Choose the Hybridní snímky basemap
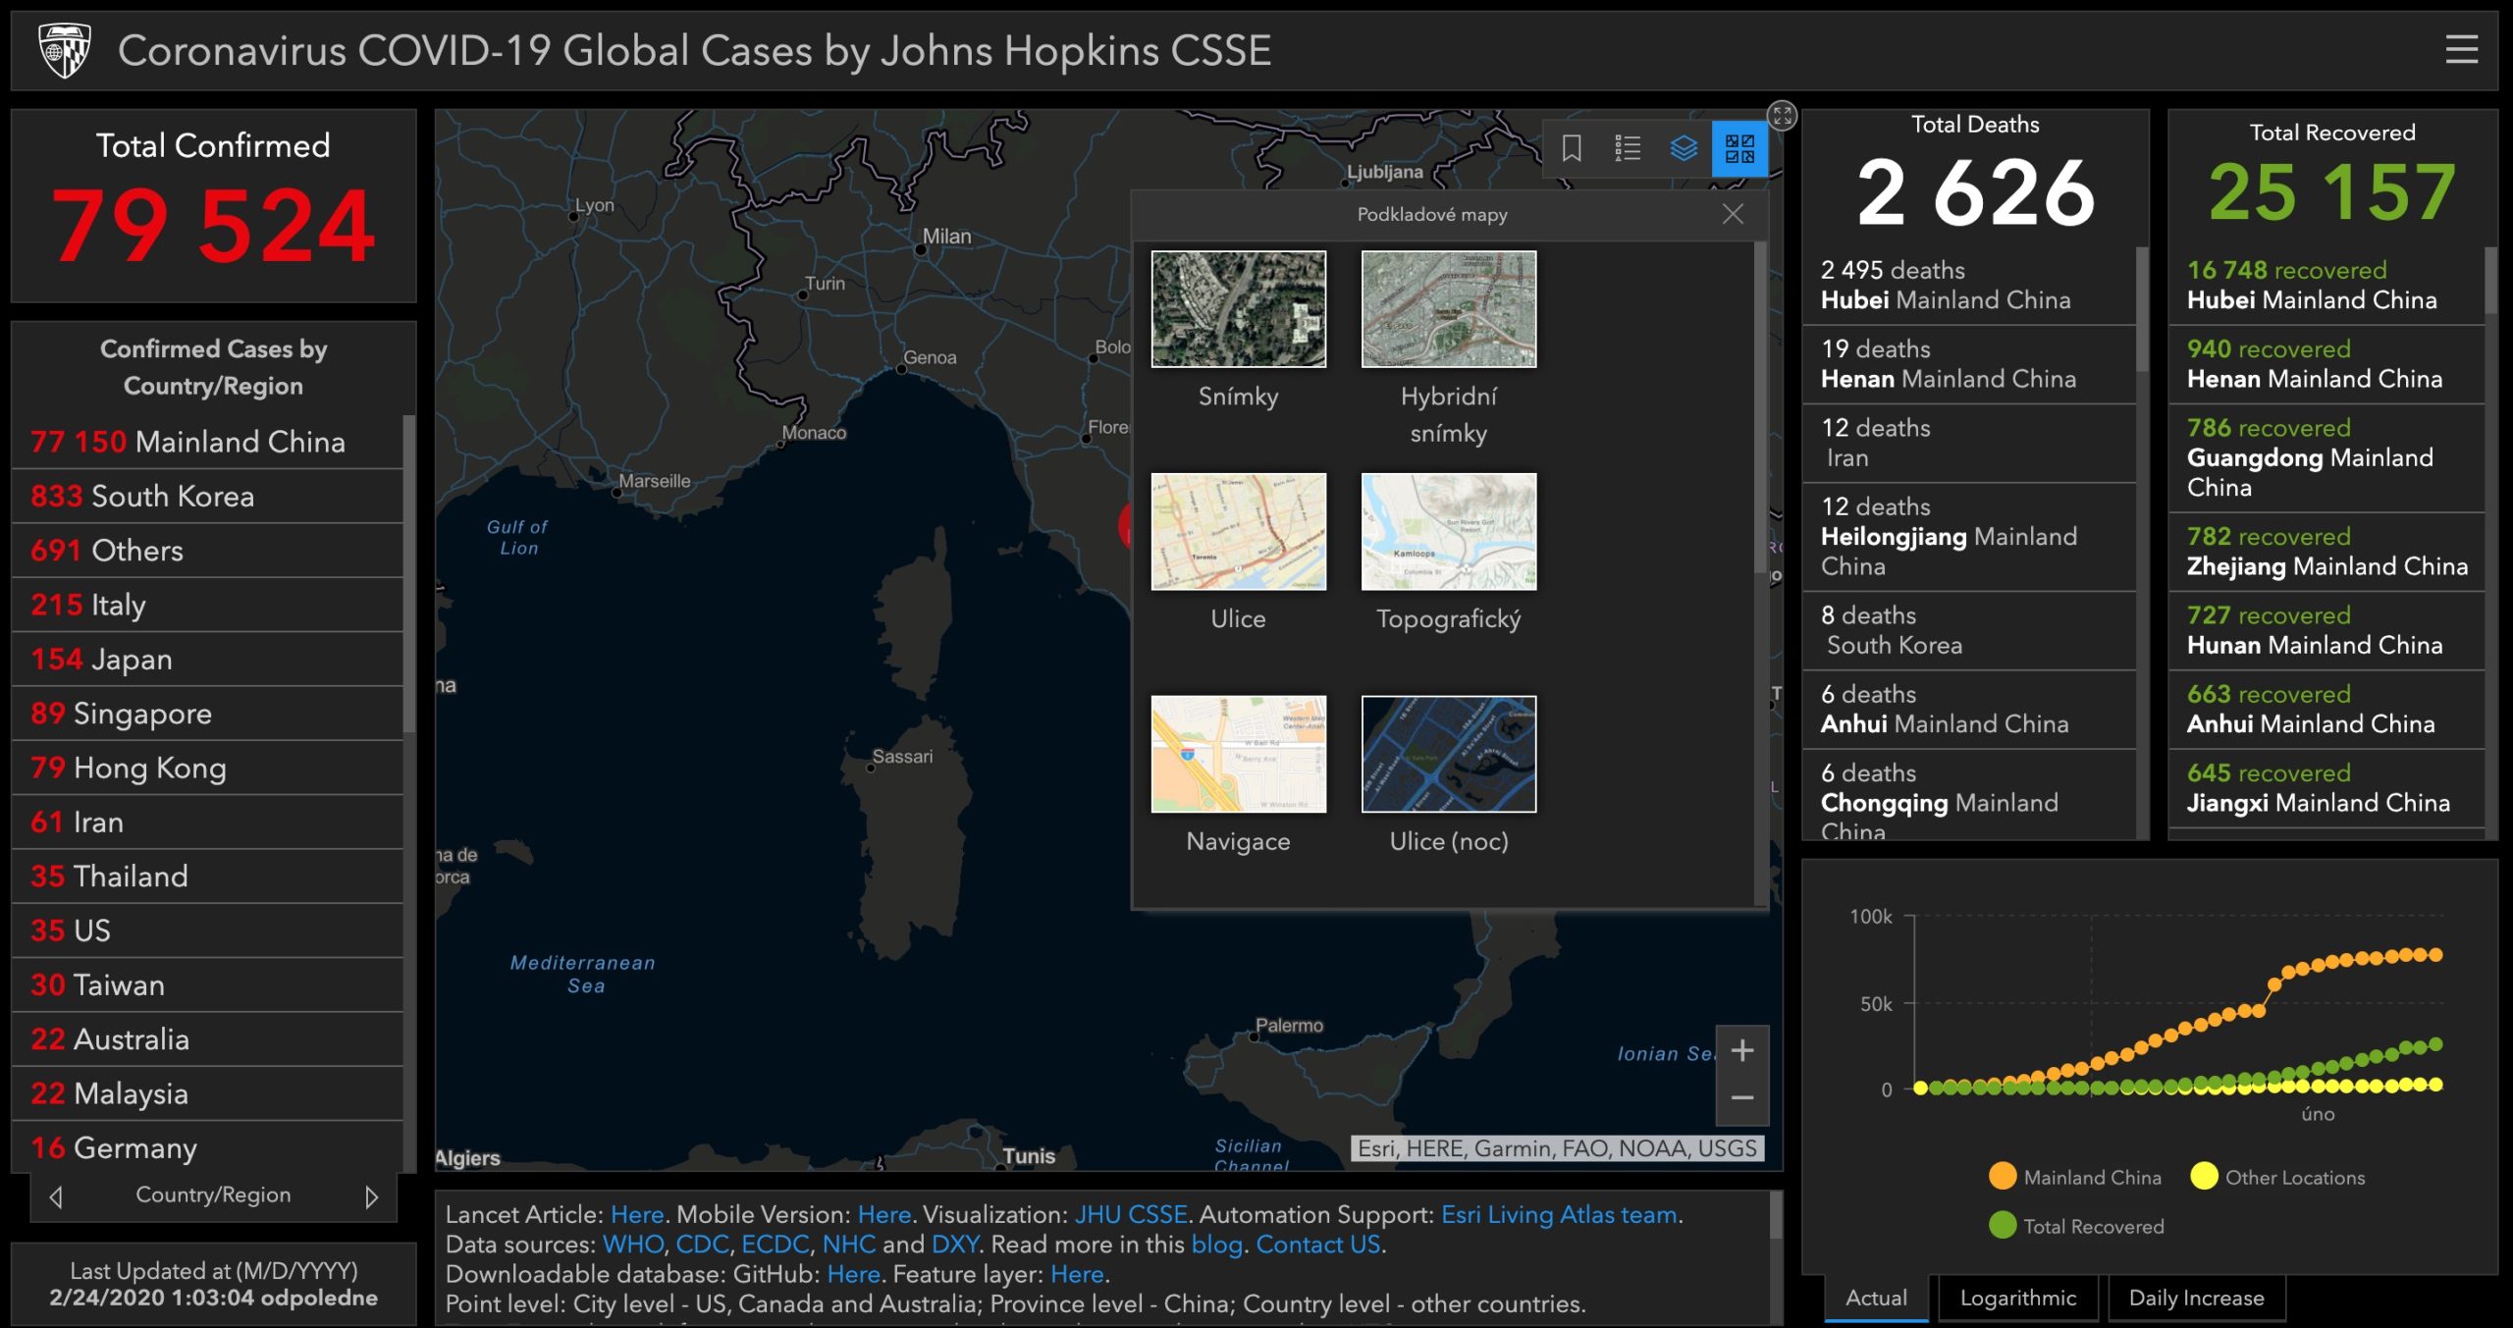This screenshot has width=2513, height=1328. click(1448, 309)
